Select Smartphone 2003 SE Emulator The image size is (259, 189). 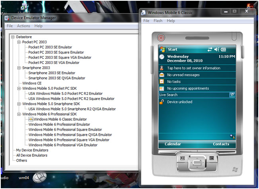52,73
